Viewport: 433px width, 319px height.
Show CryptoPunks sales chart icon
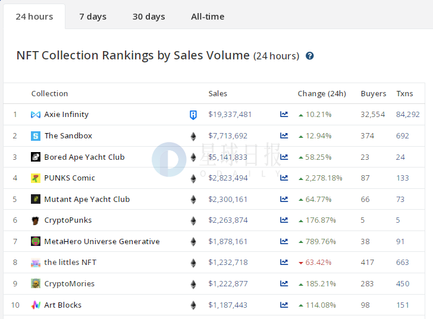(x=284, y=220)
